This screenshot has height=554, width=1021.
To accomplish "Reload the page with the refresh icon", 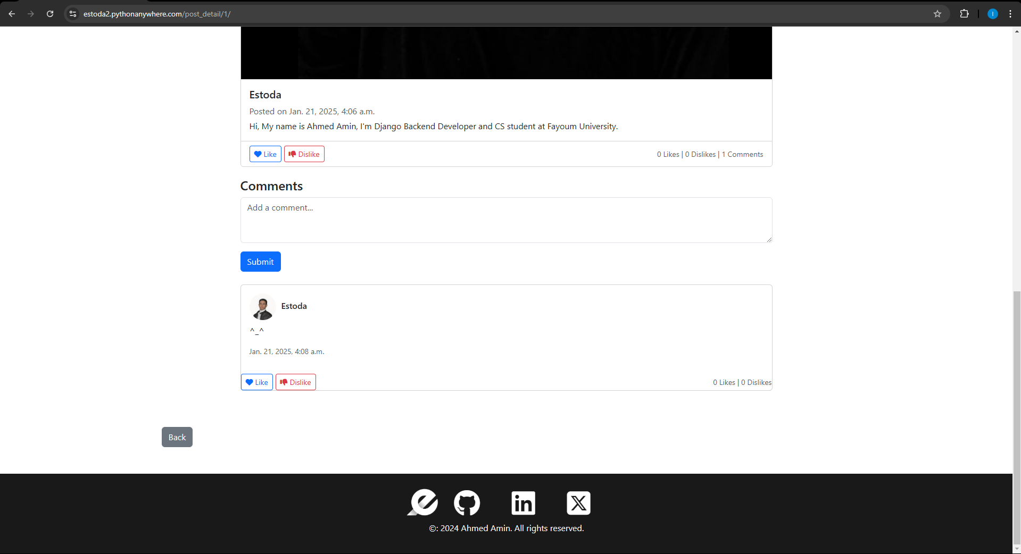I will tap(50, 14).
